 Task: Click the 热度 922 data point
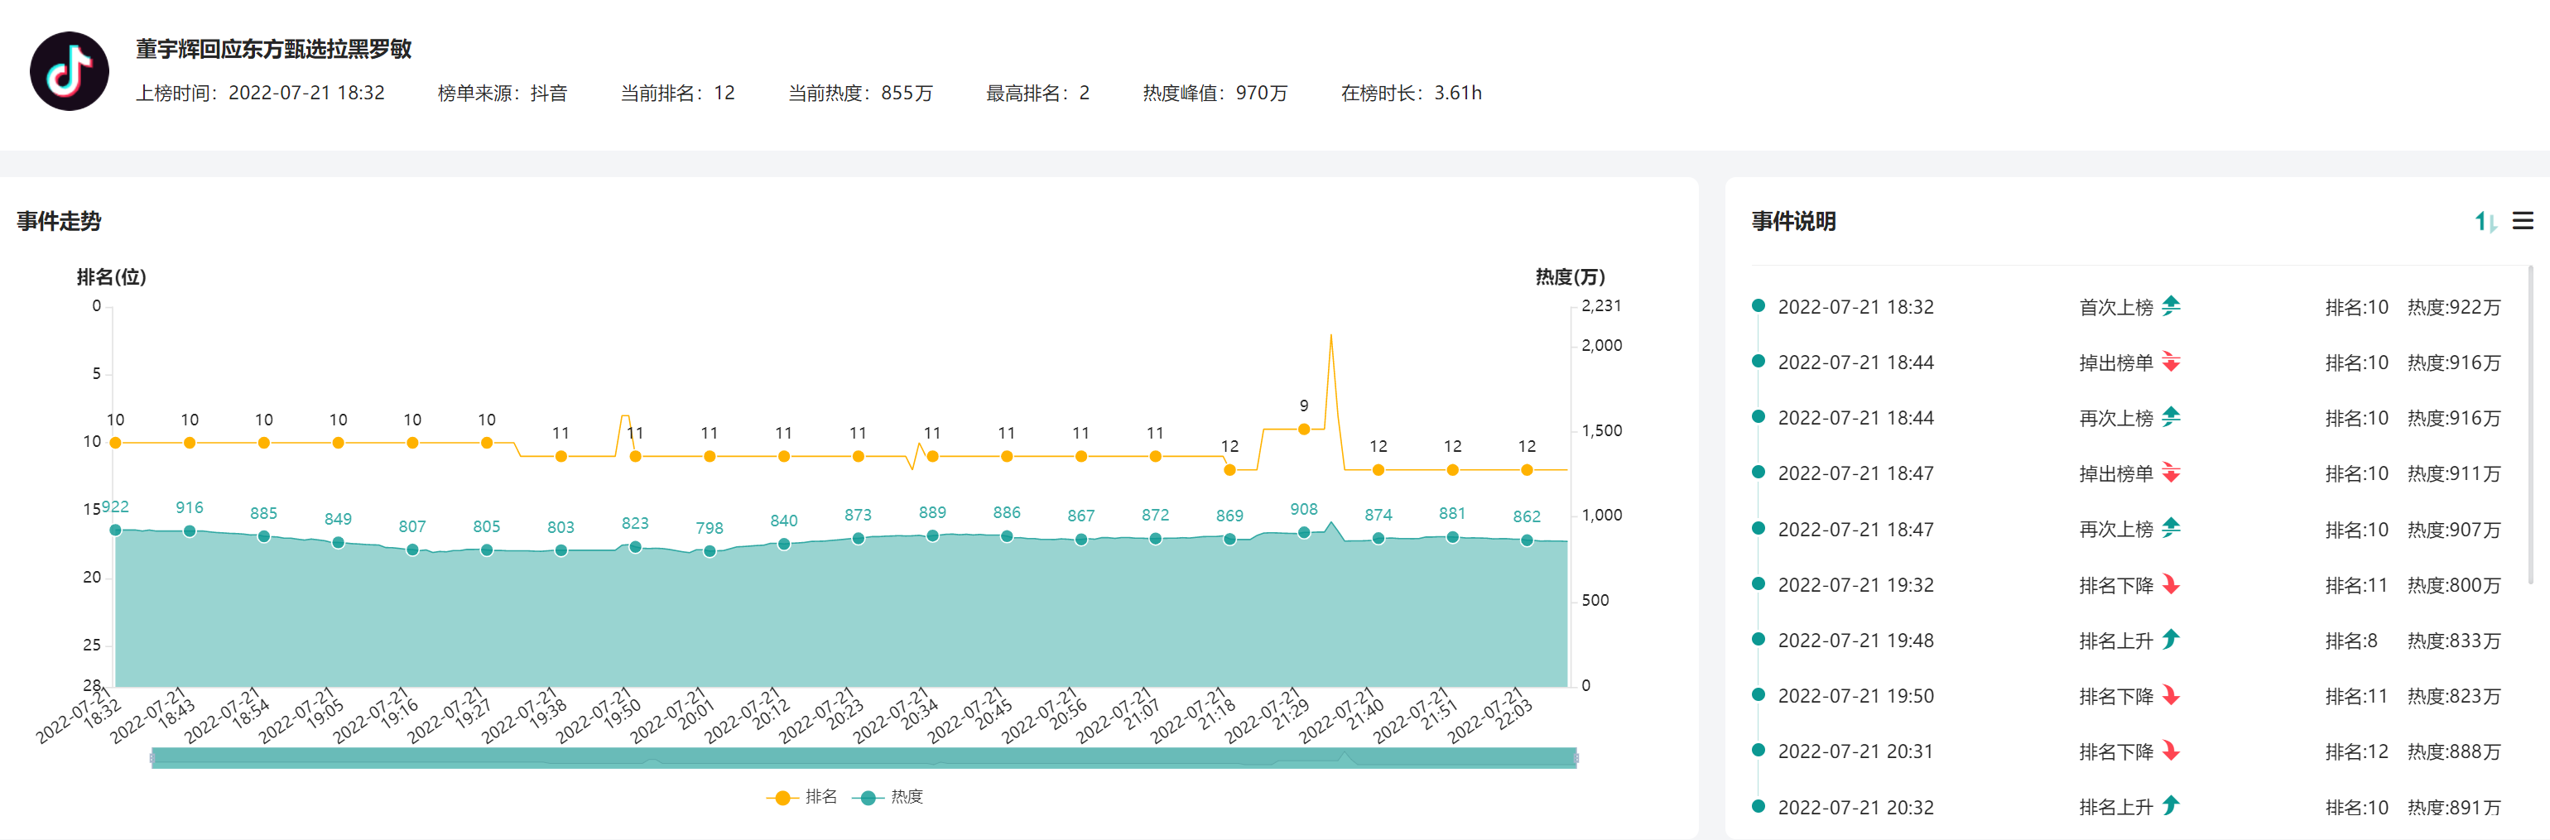(x=116, y=530)
